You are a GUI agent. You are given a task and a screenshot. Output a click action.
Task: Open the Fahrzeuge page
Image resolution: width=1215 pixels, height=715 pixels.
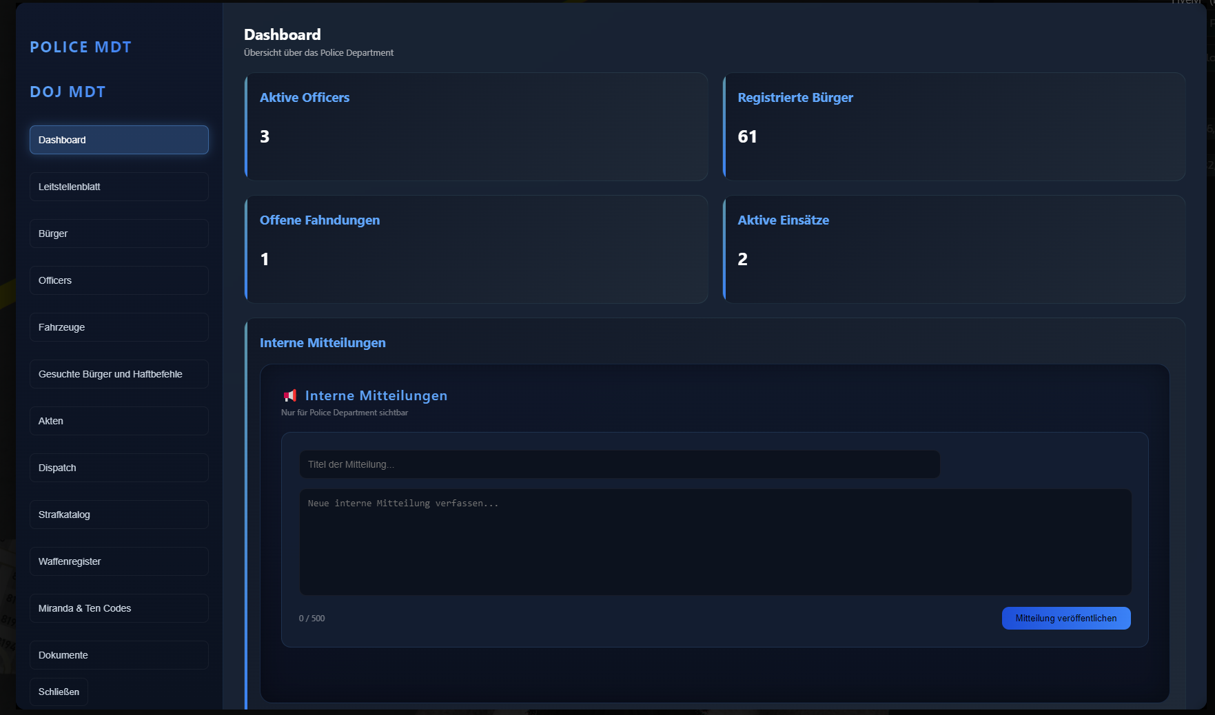point(119,327)
